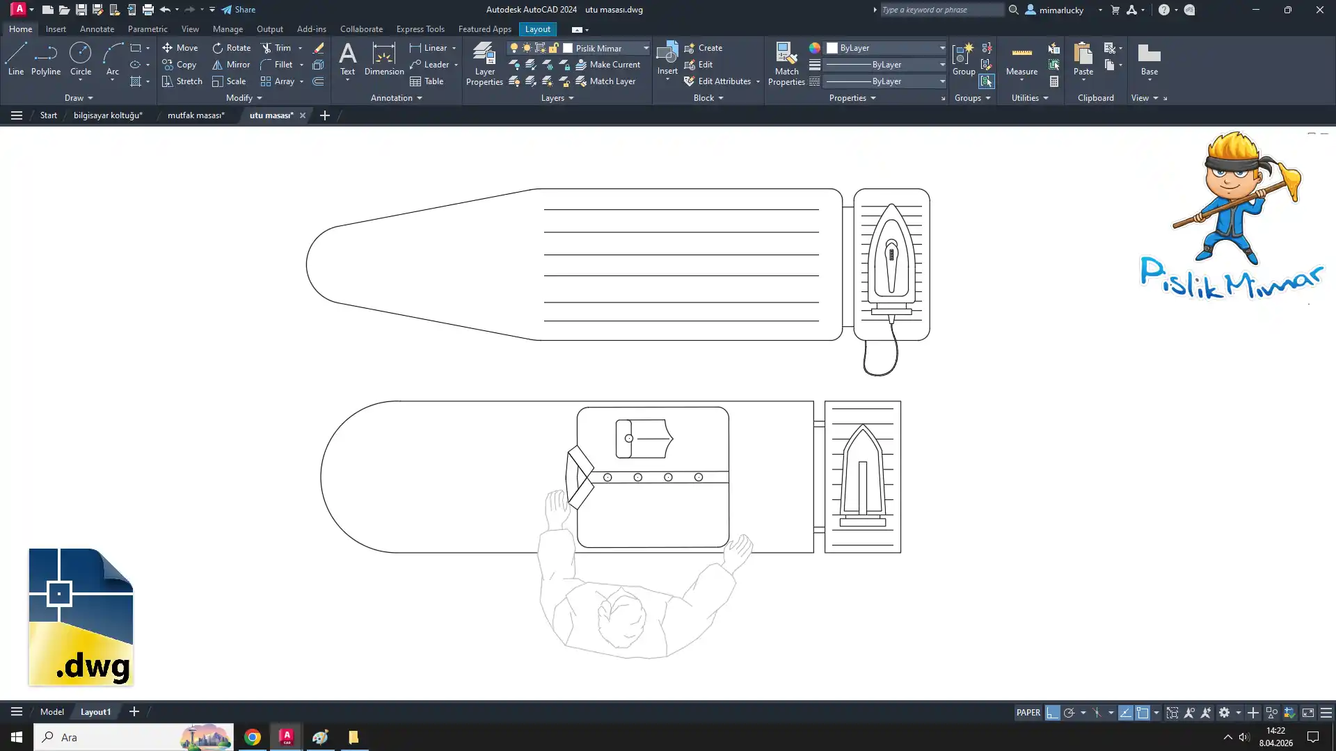This screenshot has height=751, width=1336.
Task: Toggle object snap tracking in status bar
Action: click(1125, 713)
